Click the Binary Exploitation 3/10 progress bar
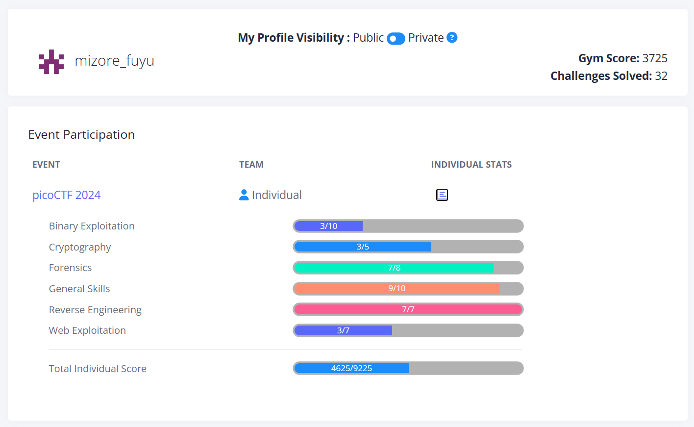Image resolution: width=694 pixels, height=427 pixels. coord(408,226)
